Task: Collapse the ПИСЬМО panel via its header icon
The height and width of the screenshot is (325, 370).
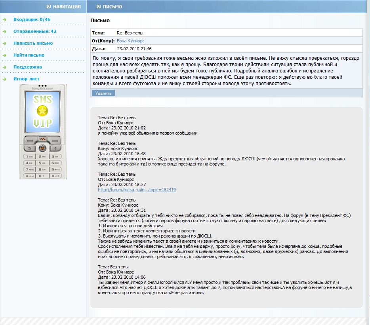Action: (99, 7)
